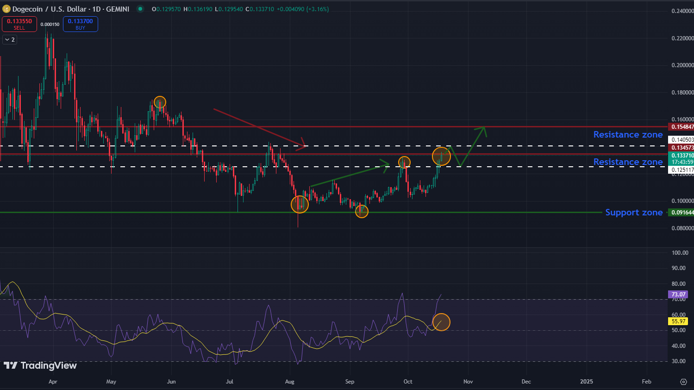
Task: Click the close value C0.133710 in legend
Action: (260, 9)
